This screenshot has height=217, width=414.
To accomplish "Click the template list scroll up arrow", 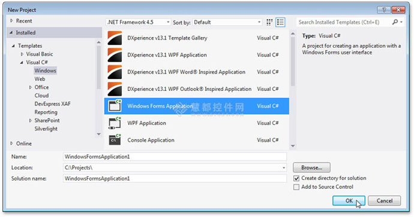I will (293, 33).
